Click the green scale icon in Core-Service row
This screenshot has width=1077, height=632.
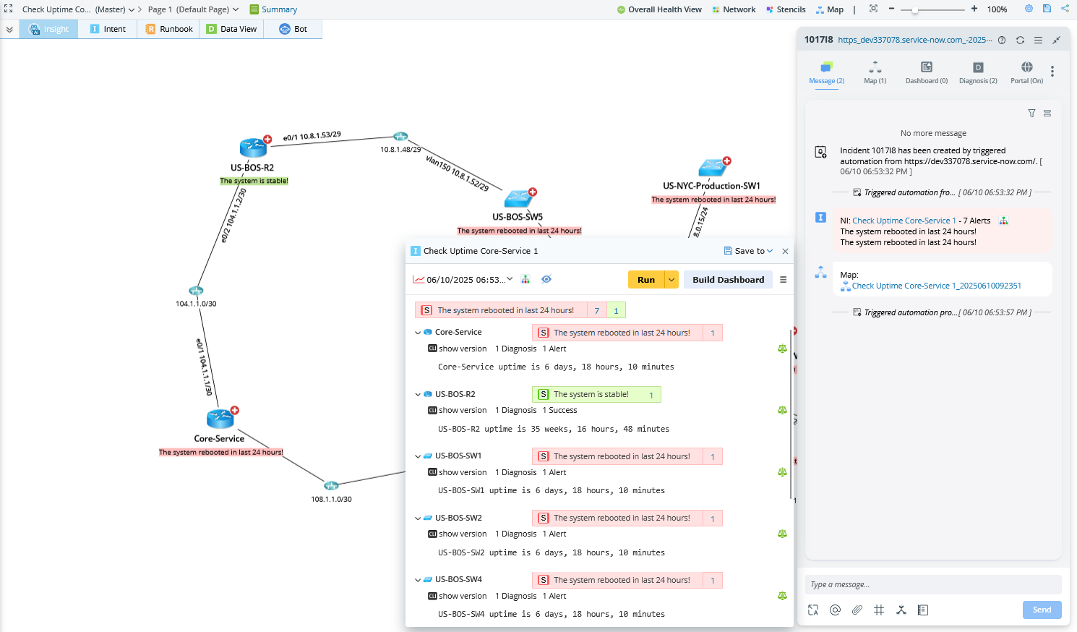point(782,349)
